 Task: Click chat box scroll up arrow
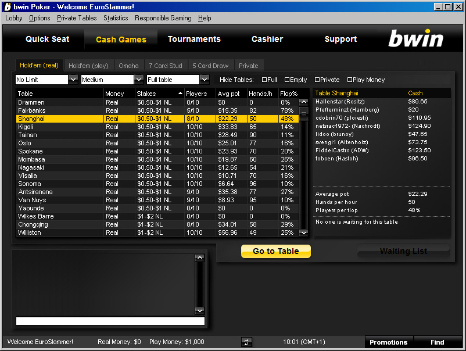coord(200,257)
